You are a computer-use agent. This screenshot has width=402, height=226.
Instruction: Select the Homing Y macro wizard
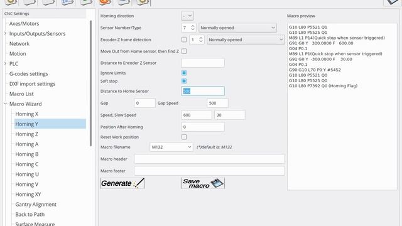click(50, 124)
